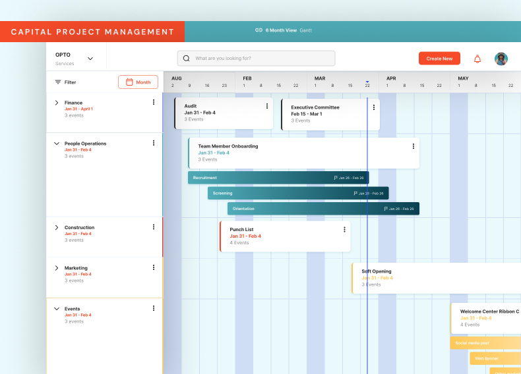Collapse the People Operations category
Viewport: 521px width, 374px height.
57,144
